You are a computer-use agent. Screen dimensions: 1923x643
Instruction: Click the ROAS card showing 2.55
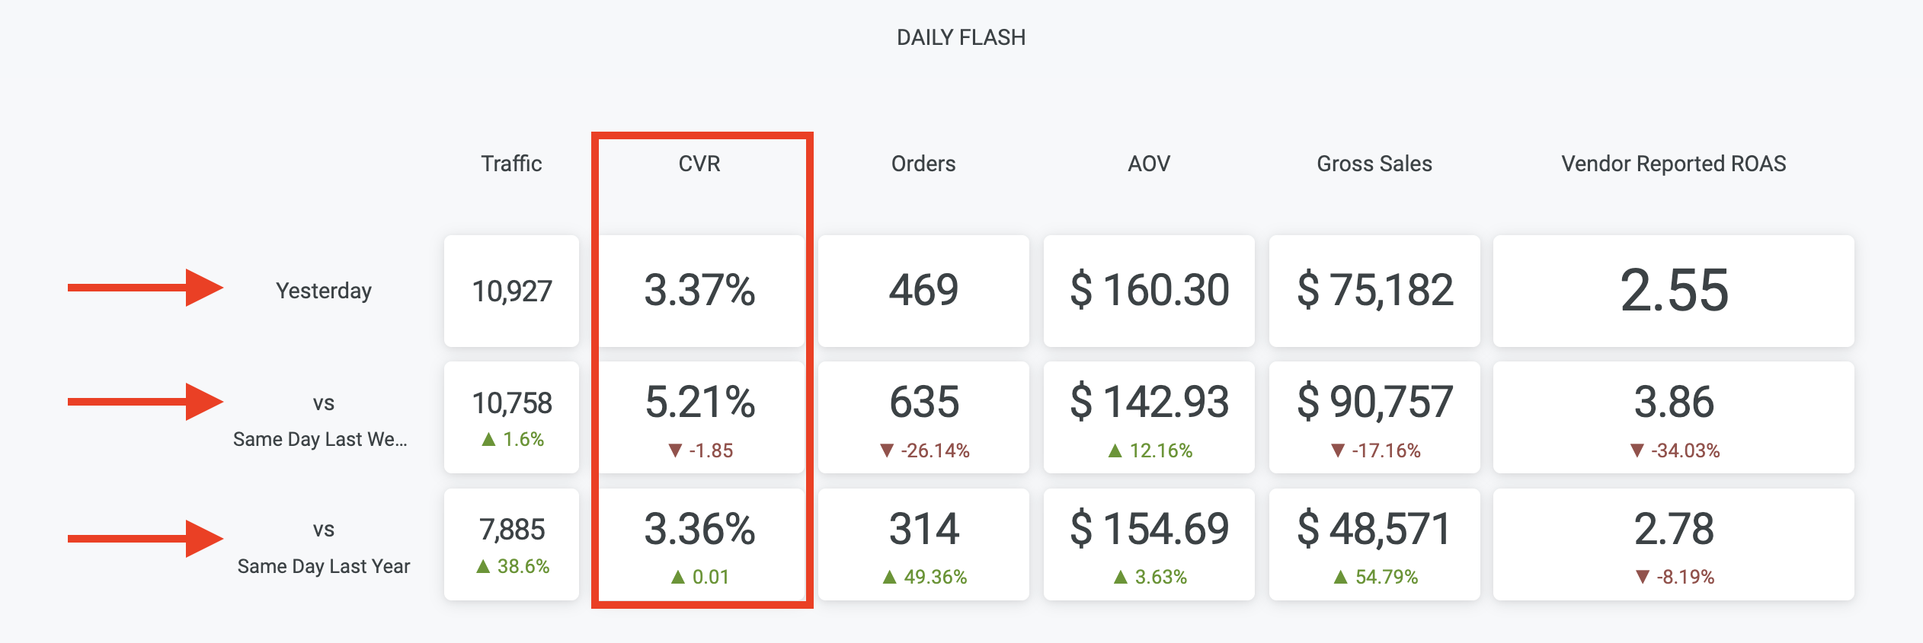[1673, 290]
